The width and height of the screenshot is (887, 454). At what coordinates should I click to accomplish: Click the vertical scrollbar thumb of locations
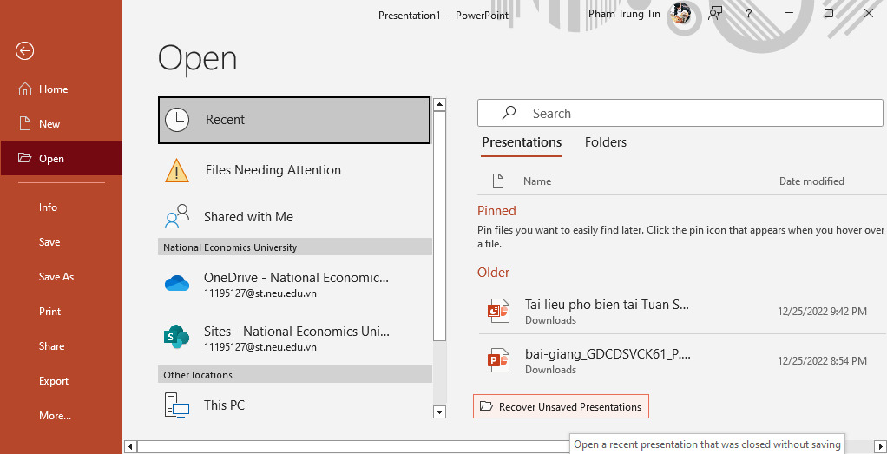(439, 226)
